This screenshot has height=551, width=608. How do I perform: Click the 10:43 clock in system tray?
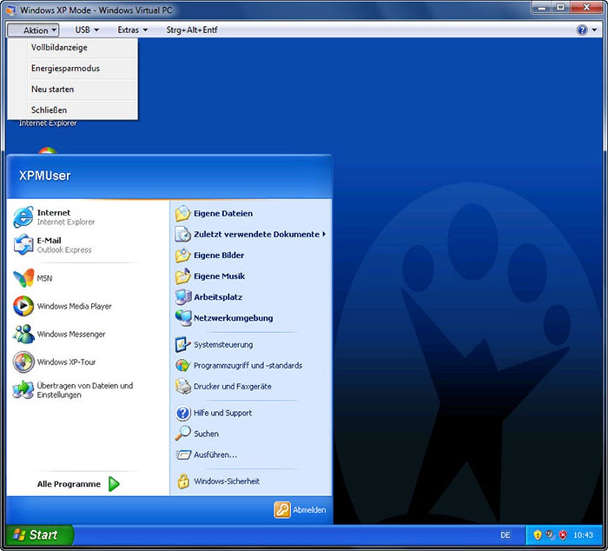(x=583, y=535)
